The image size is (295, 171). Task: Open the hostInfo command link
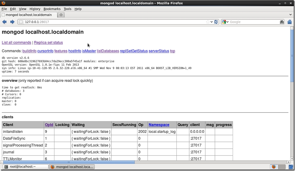tap(75, 51)
